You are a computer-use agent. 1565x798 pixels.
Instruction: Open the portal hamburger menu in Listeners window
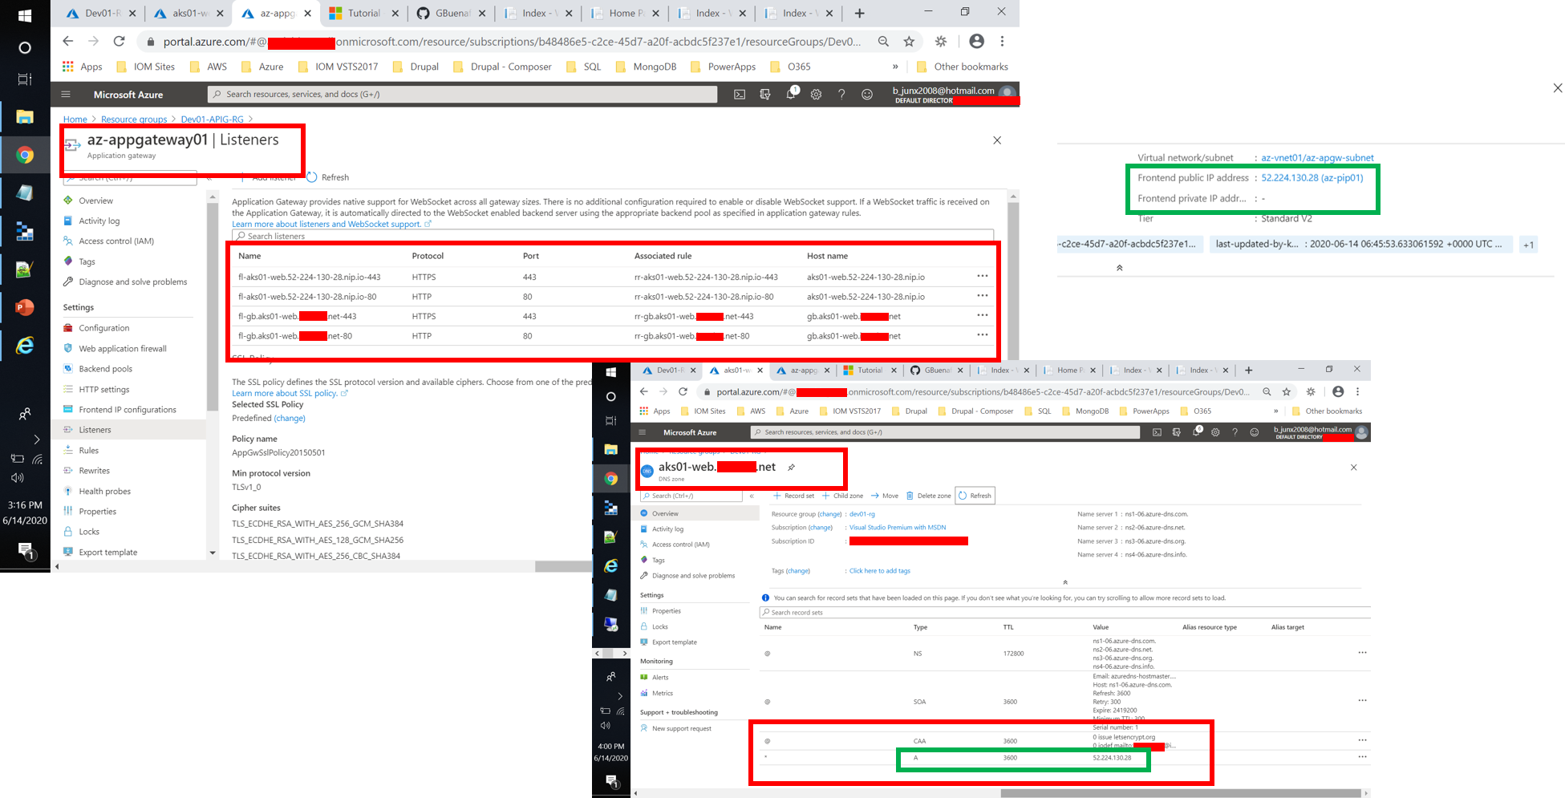66,95
